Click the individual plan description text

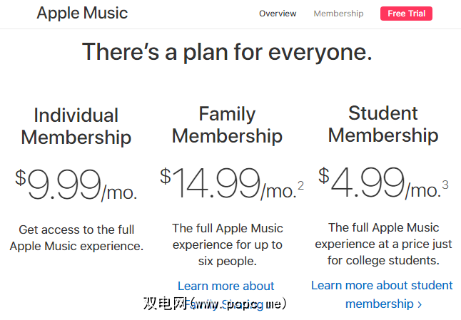[76, 238]
